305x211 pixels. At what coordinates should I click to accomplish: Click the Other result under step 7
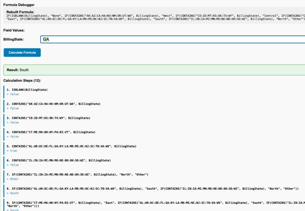click(13, 179)
